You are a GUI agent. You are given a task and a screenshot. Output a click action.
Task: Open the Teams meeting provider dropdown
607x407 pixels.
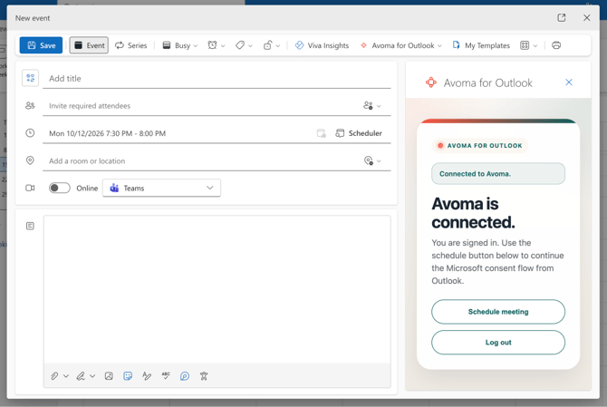click(162, 188)
